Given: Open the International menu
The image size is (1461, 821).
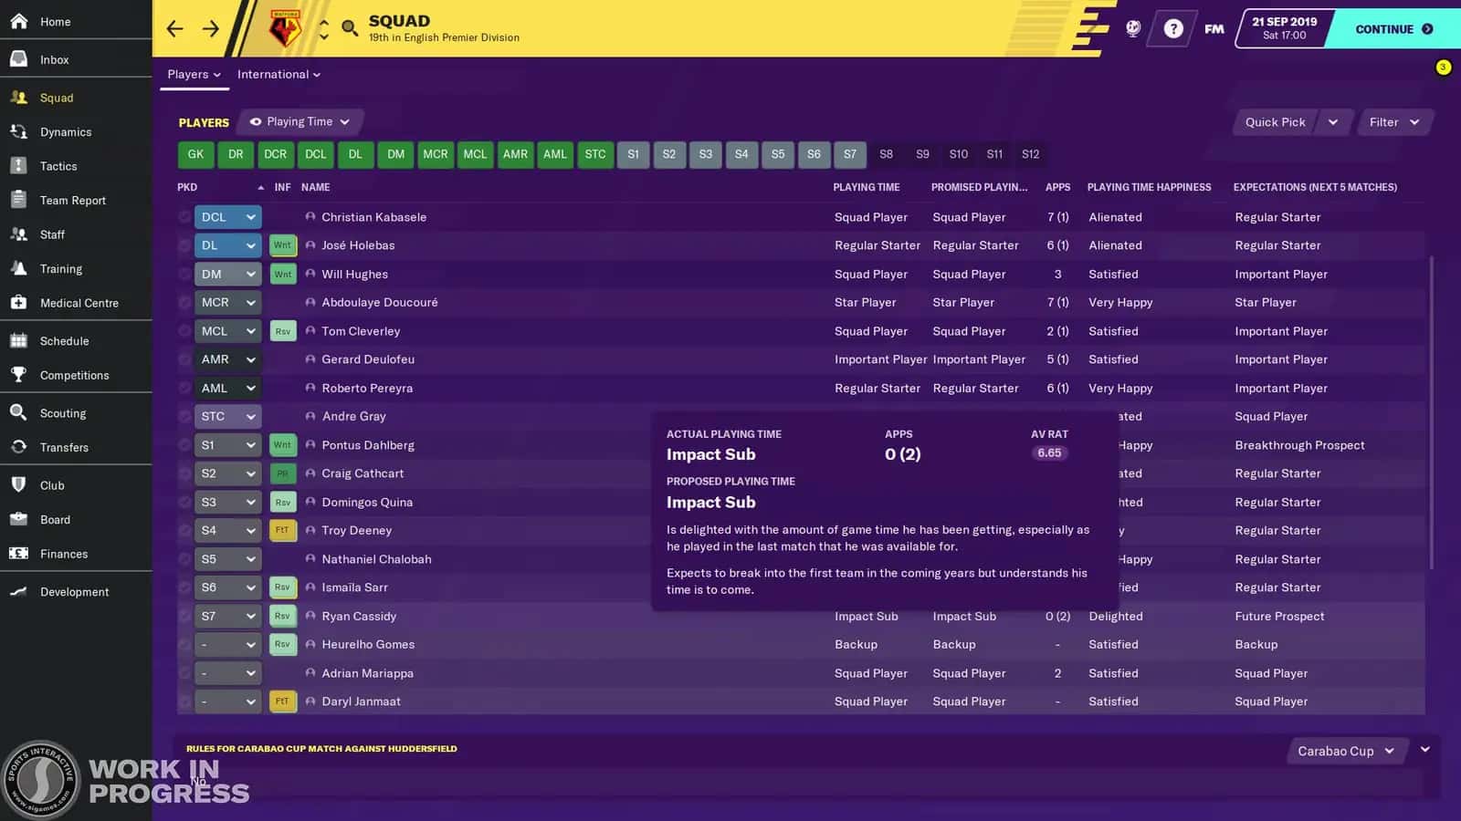Looking at the screenshot, I should point(278,74).
